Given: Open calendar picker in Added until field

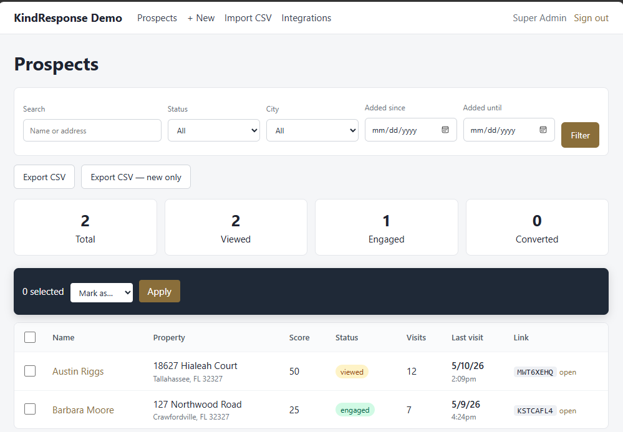Looking at the screenshot, I should (543, 130).
